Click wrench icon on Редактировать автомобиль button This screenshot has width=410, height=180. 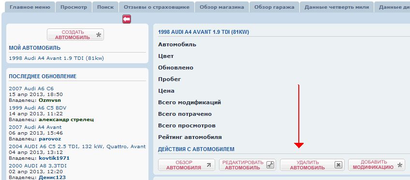point(270,165)
